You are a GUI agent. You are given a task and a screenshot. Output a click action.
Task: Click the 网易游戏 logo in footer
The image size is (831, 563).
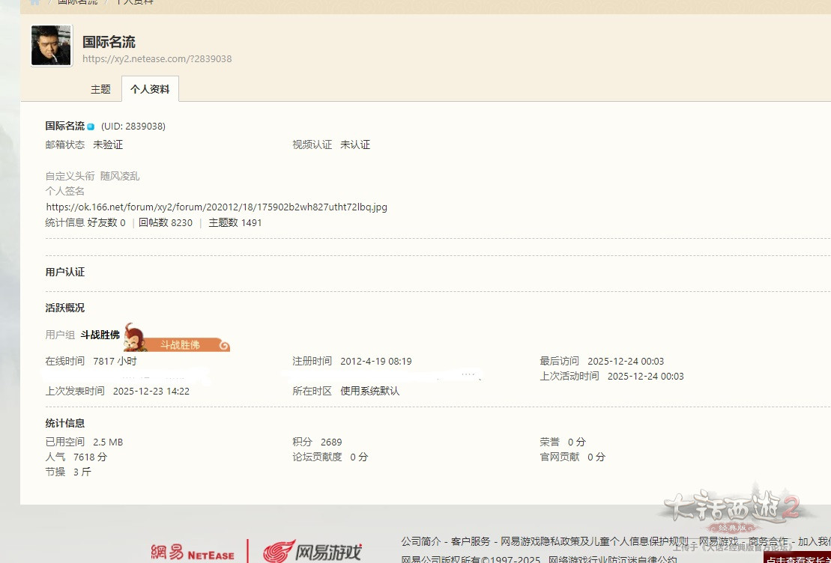312,553
